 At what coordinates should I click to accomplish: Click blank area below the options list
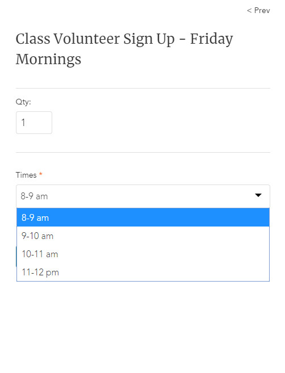coord(143,326)
